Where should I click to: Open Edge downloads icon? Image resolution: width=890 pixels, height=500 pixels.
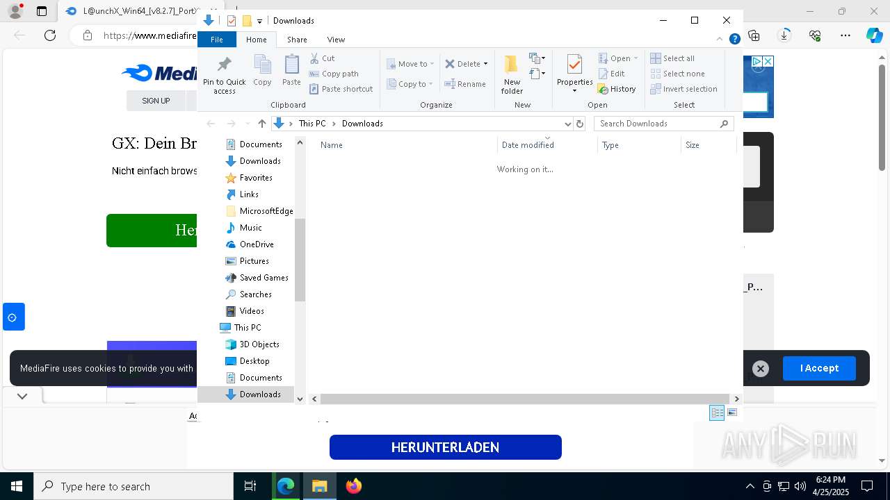[x=784, y=35]
